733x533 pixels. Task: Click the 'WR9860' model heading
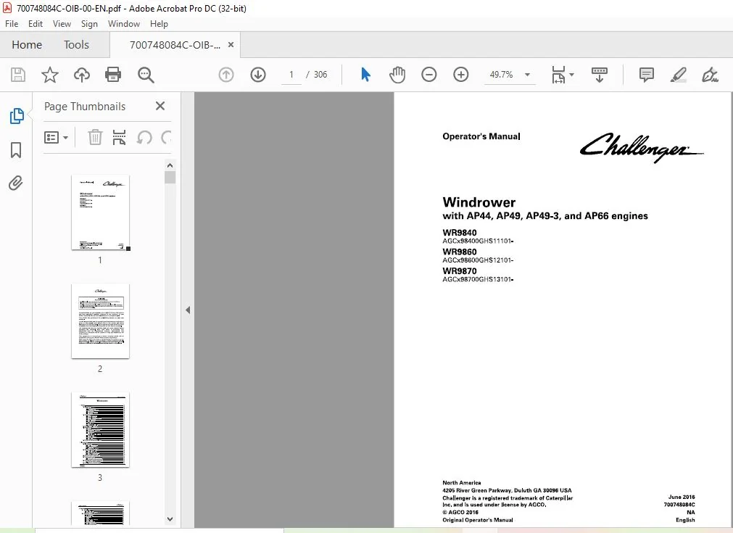point(460,252)
